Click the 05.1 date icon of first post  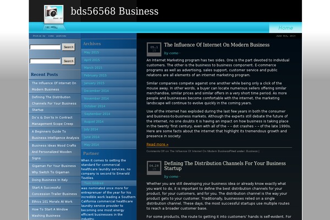pos(154,50)
